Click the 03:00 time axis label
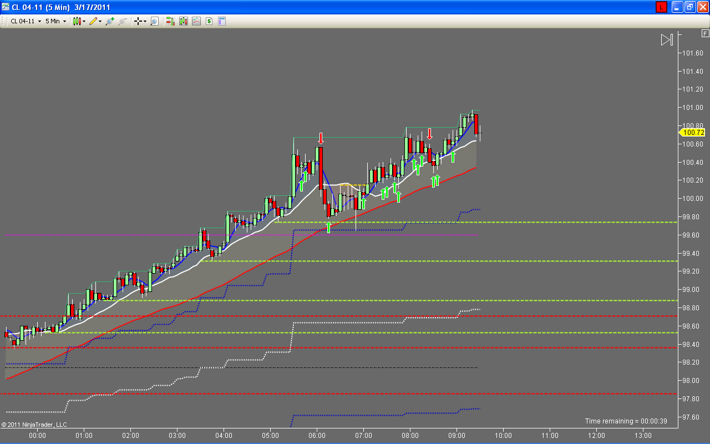 177,436
